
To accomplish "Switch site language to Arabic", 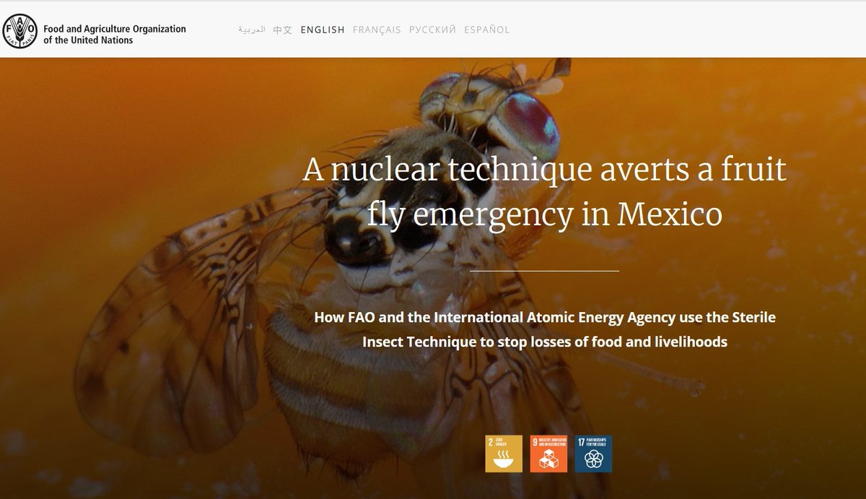I will (252, 30).
